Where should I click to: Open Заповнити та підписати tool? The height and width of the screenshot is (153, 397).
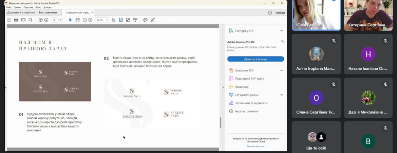[x=248, y=103]
